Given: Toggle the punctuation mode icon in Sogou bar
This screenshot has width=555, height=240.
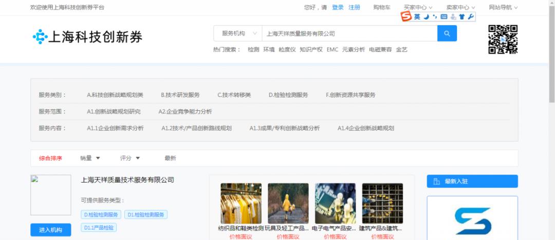Looking at the screenshot, I should [435, 16].
